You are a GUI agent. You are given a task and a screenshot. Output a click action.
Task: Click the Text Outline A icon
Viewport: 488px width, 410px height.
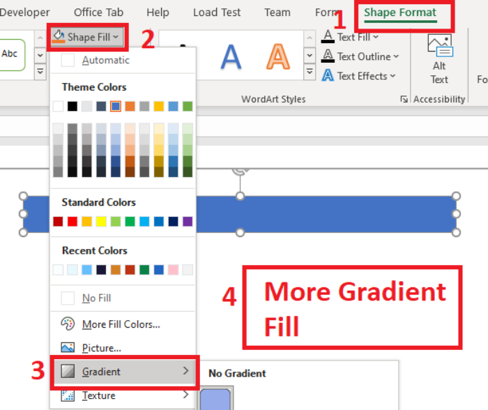coord(328,56)
